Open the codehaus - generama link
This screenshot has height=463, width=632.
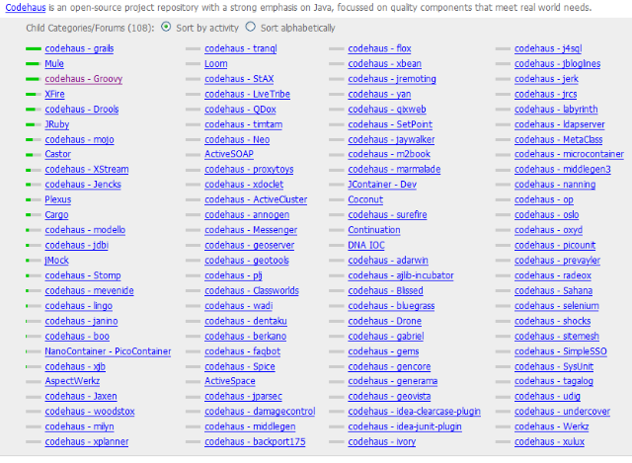(x=393, y=381)
